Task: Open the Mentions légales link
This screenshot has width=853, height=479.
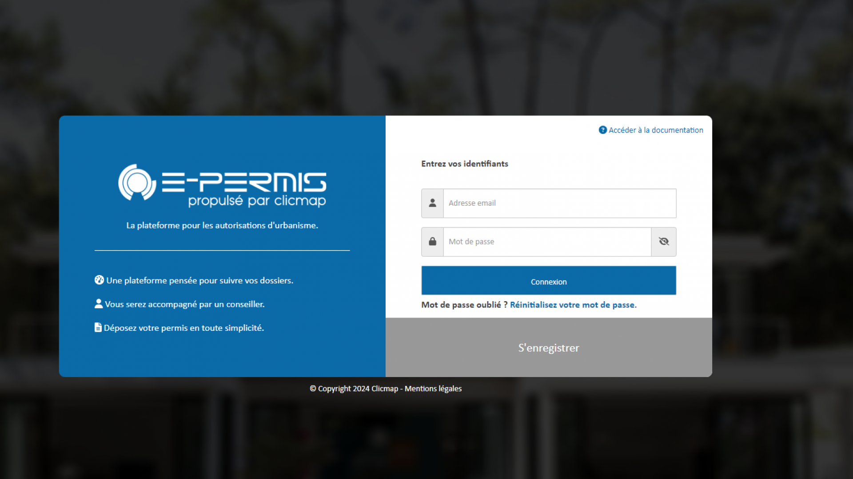Action: pyautogui.click(x=433, y=389)
